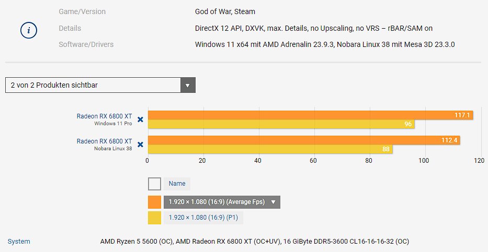488x252 pixels.
Task: Remove the Windows 11 Pro entry with X
Action: point(140,119)
